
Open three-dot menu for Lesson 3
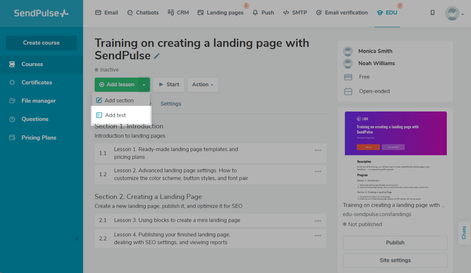pos(318,221)
